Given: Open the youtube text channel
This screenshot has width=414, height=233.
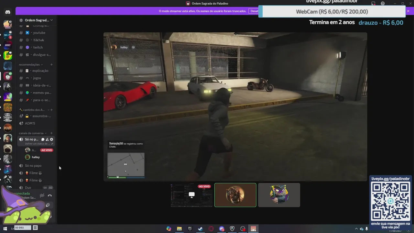Looking at the screenshot, I should tap(36, 33).
